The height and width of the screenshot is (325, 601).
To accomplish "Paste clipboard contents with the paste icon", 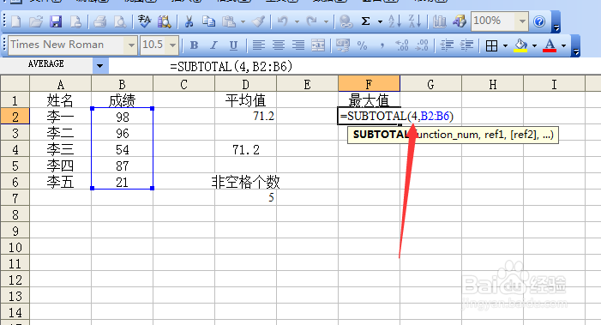I will [x=229, y=21].
